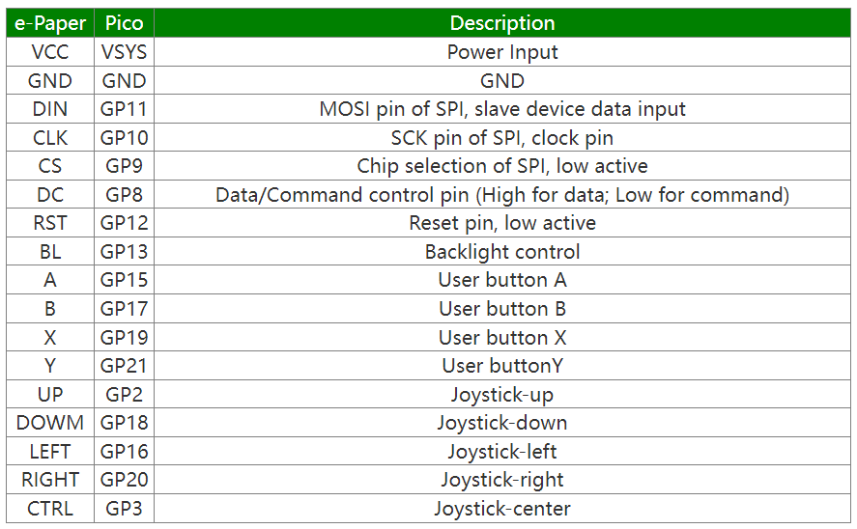Click the Pico column header
This screenshot has height=529, width=857.
124,23
